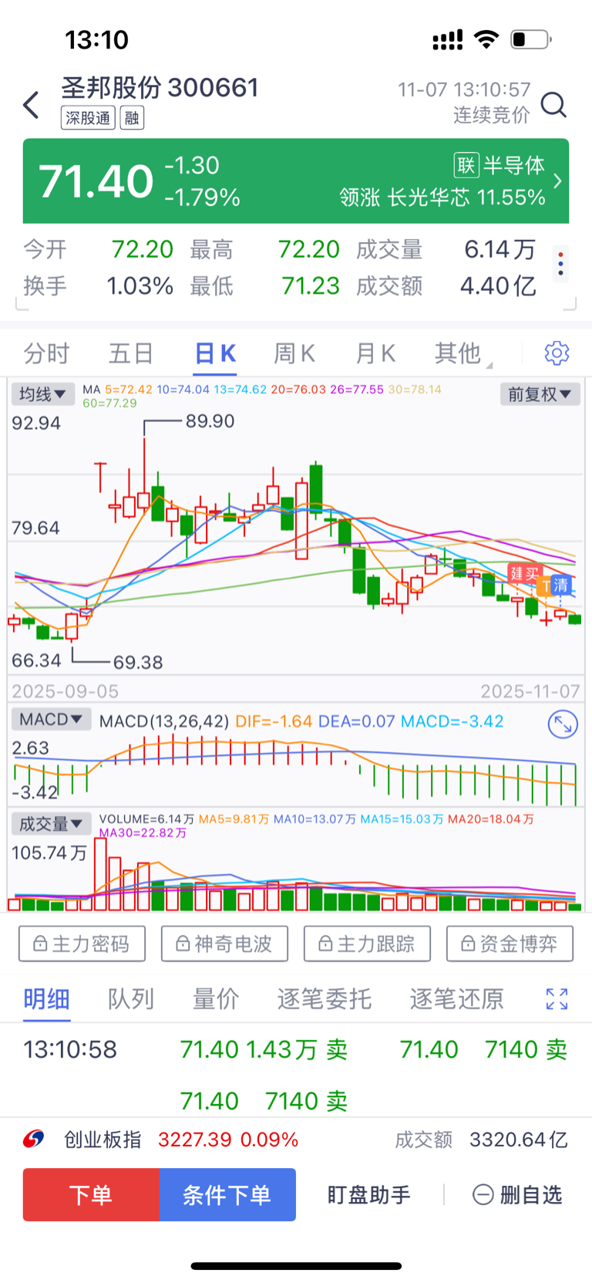Tap blue 条件下单 button
This screenshot has height=1283, width=592.
click(x=227, y=1194)
